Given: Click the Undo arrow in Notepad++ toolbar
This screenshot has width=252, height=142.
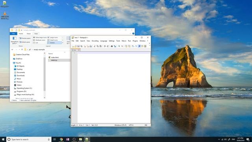Looking at the screenshot, I should (104, 46).
